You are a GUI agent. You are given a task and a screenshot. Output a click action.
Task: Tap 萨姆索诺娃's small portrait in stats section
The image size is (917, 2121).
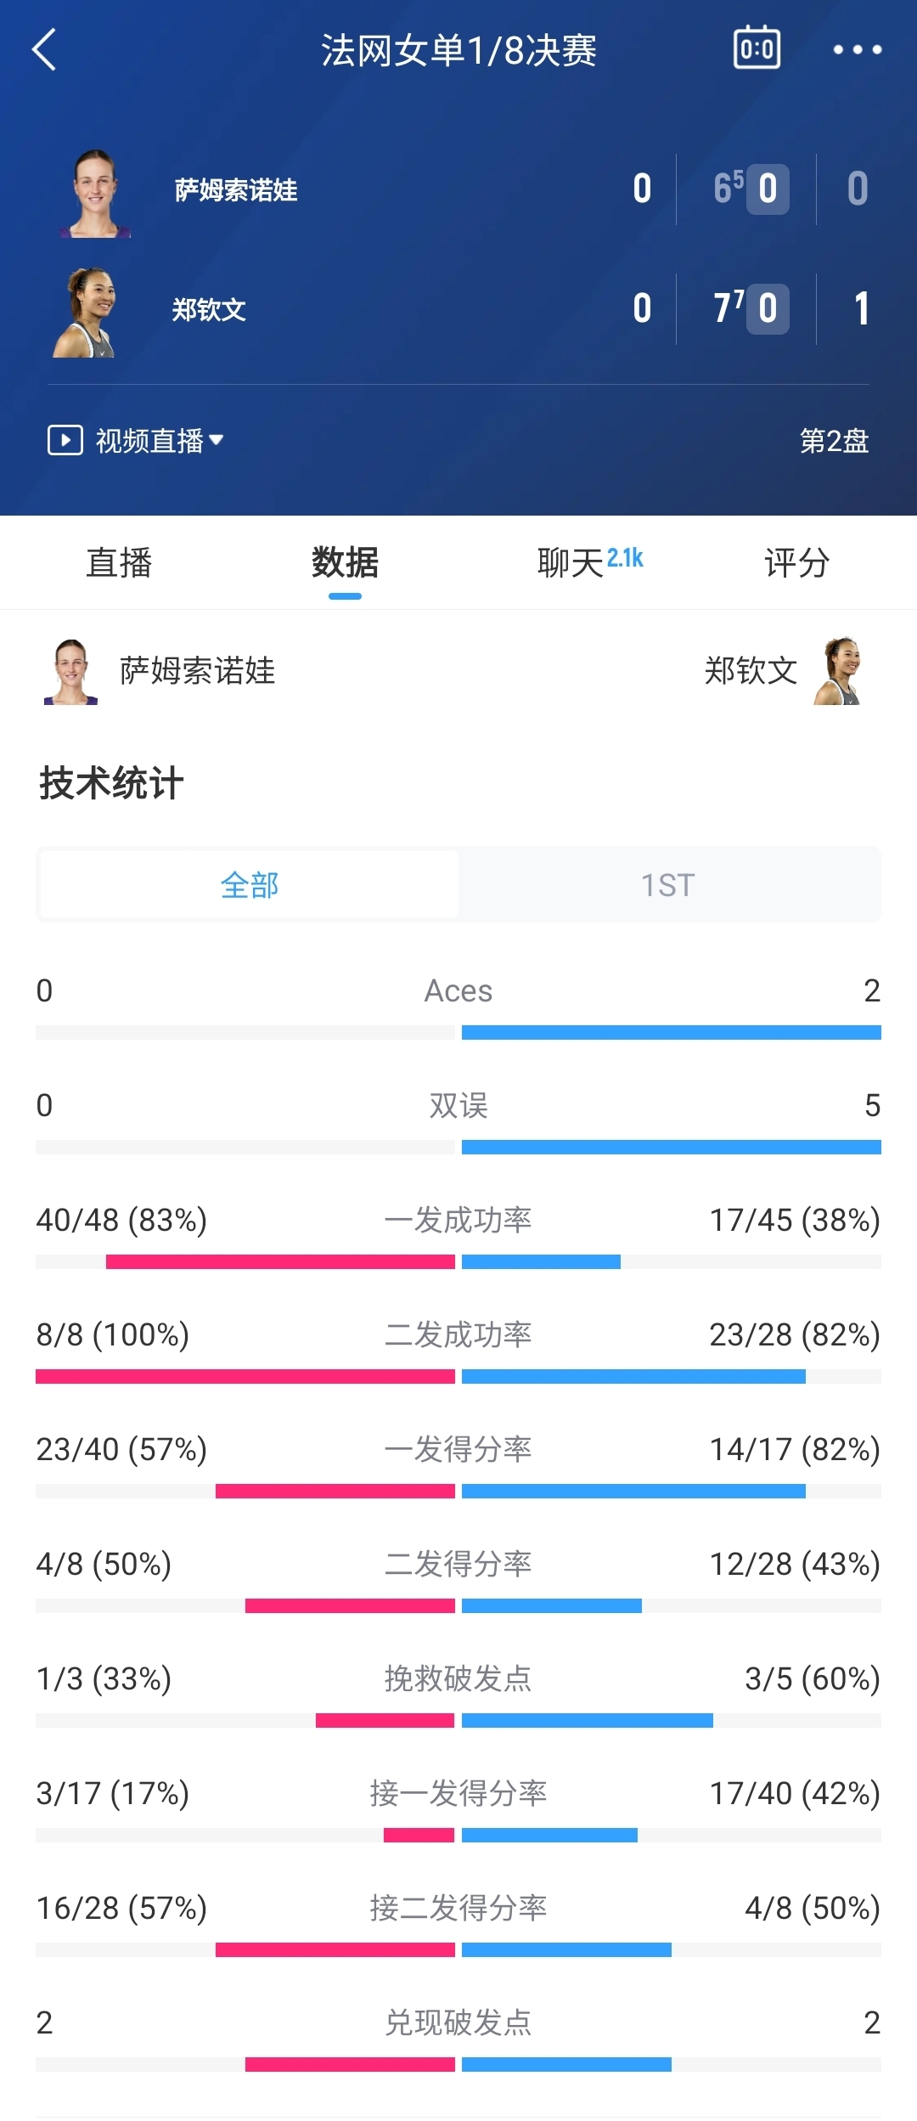70,672
